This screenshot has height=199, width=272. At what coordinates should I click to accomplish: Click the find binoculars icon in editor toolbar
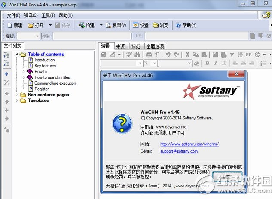coord(137,55)
